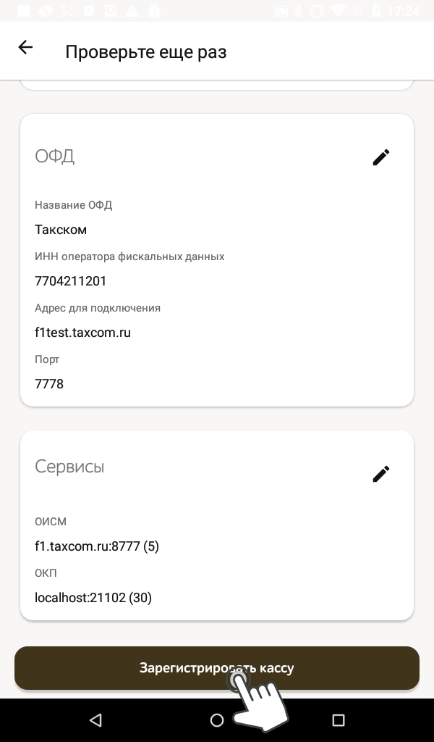The width and height of the screenshot is (434, 742).
Task: Go back using the top-left arrow
Action: coord(25,48)
